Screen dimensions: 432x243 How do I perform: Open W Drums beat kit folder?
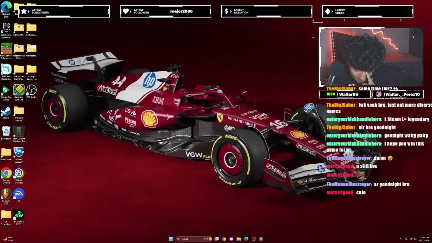19,114
